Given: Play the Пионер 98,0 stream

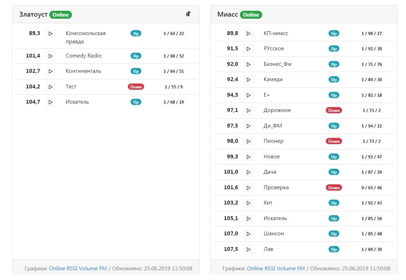Looking at the screenshot, I should (x=248, y=141).
